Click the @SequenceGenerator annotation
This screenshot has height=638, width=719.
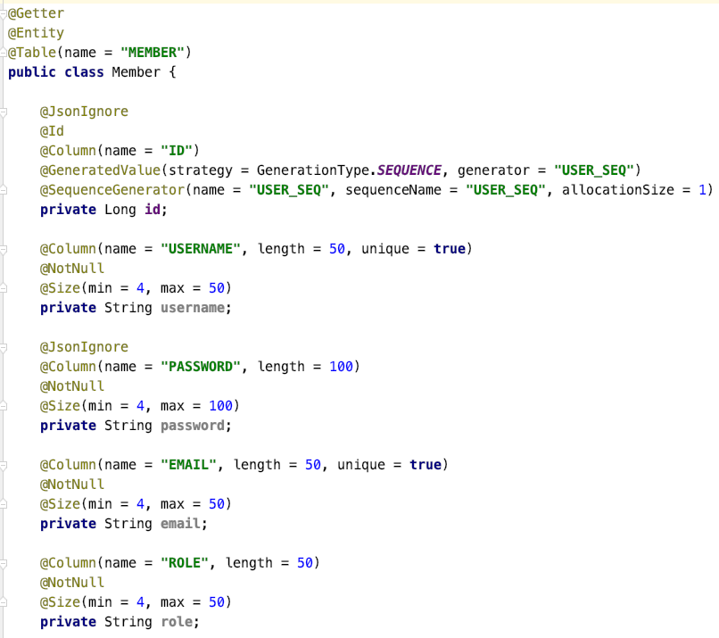(112, 190)
